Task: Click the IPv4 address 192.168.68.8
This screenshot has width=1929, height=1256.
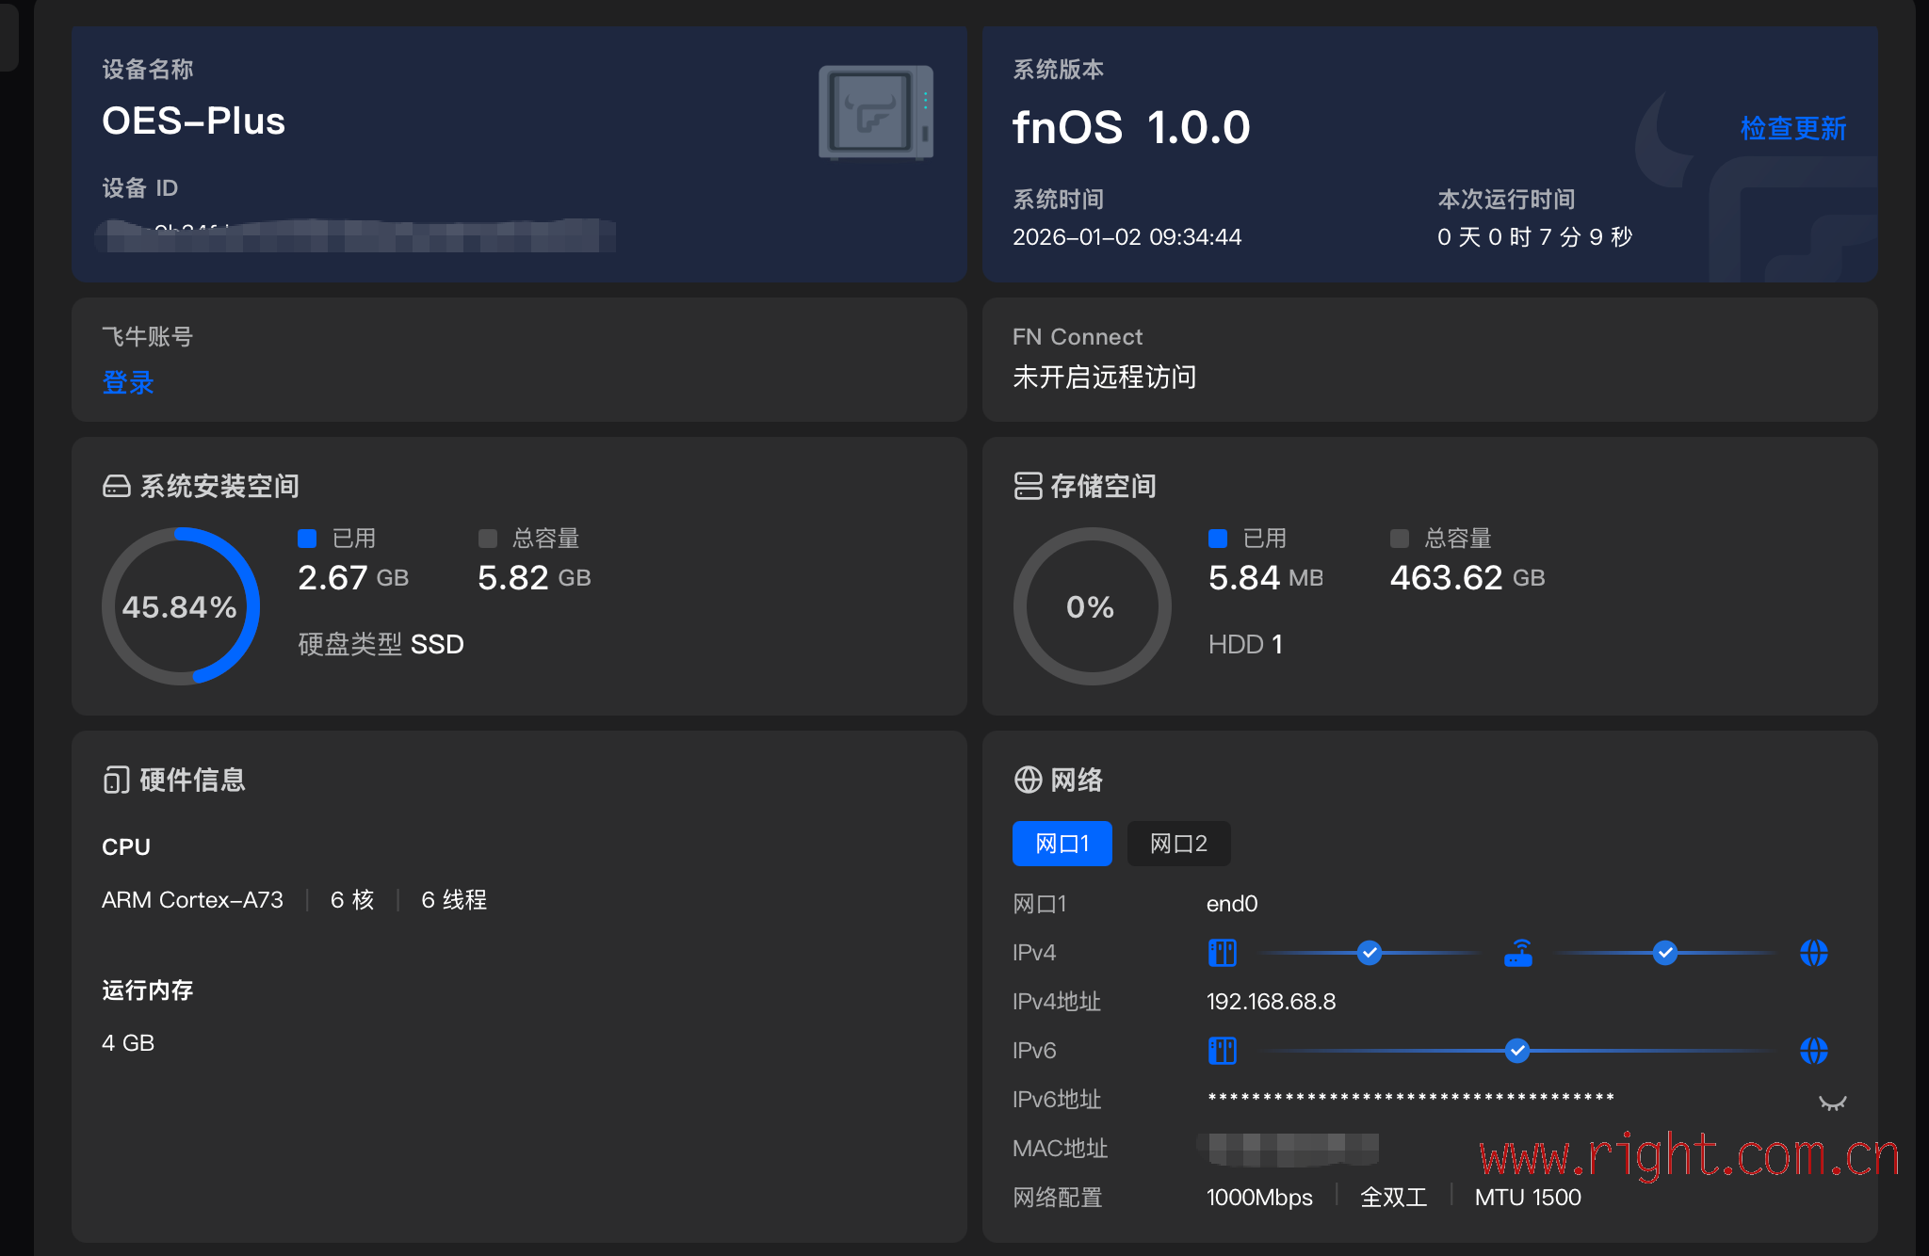Action: (1271, 1002)
